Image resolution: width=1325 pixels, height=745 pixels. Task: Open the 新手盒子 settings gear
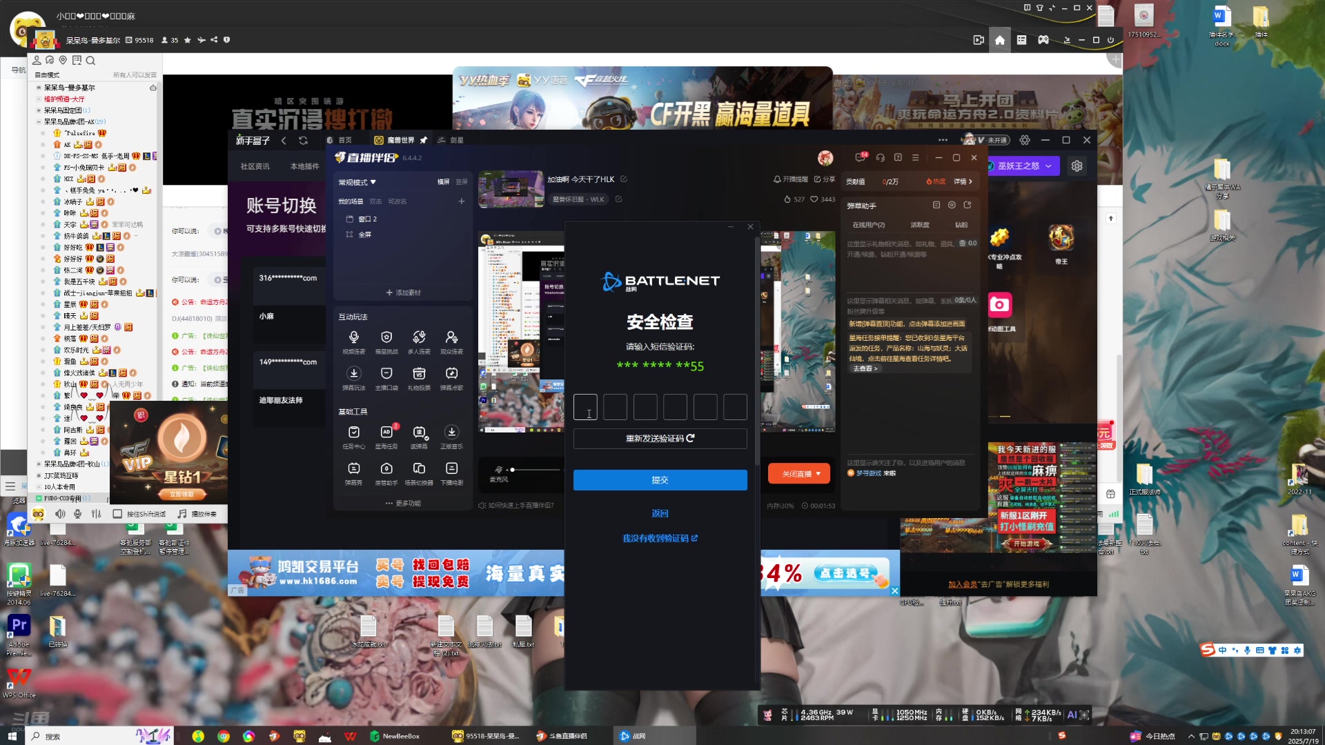[x=1025, y=140]
